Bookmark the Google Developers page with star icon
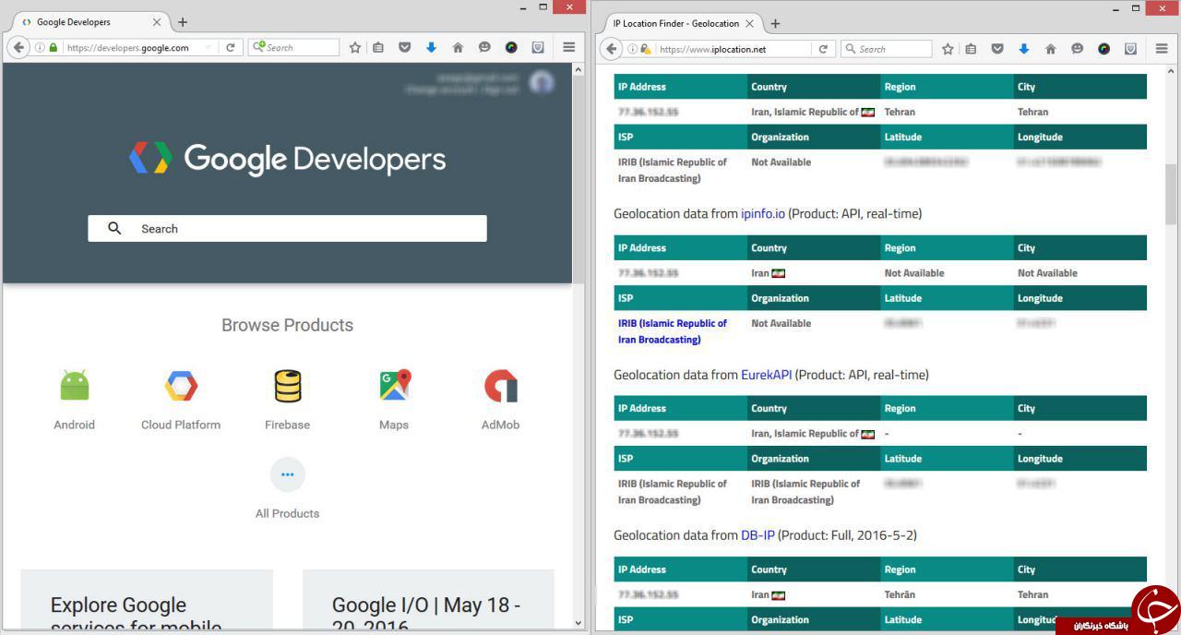 pos(354,47)
